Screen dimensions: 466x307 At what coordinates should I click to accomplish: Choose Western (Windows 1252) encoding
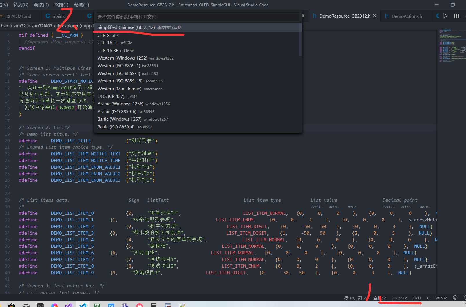[196, 58]
